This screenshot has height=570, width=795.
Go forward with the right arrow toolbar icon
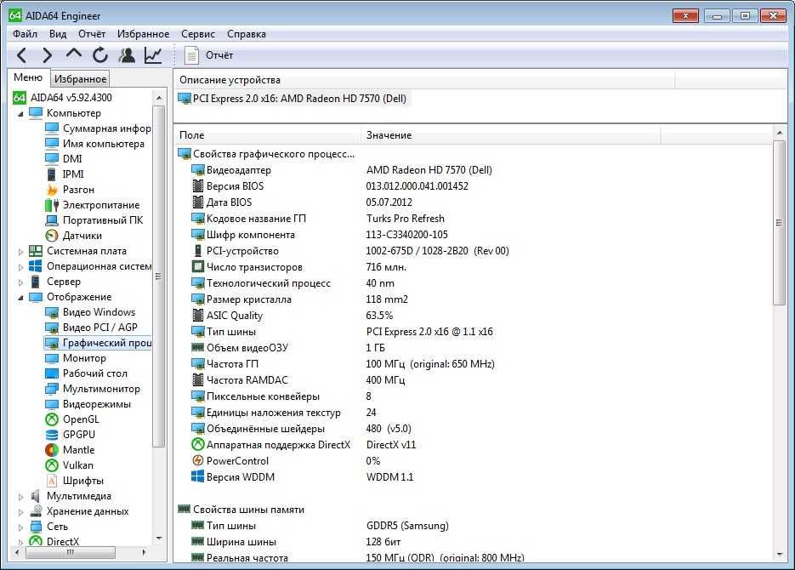click(x=47, y=55)
